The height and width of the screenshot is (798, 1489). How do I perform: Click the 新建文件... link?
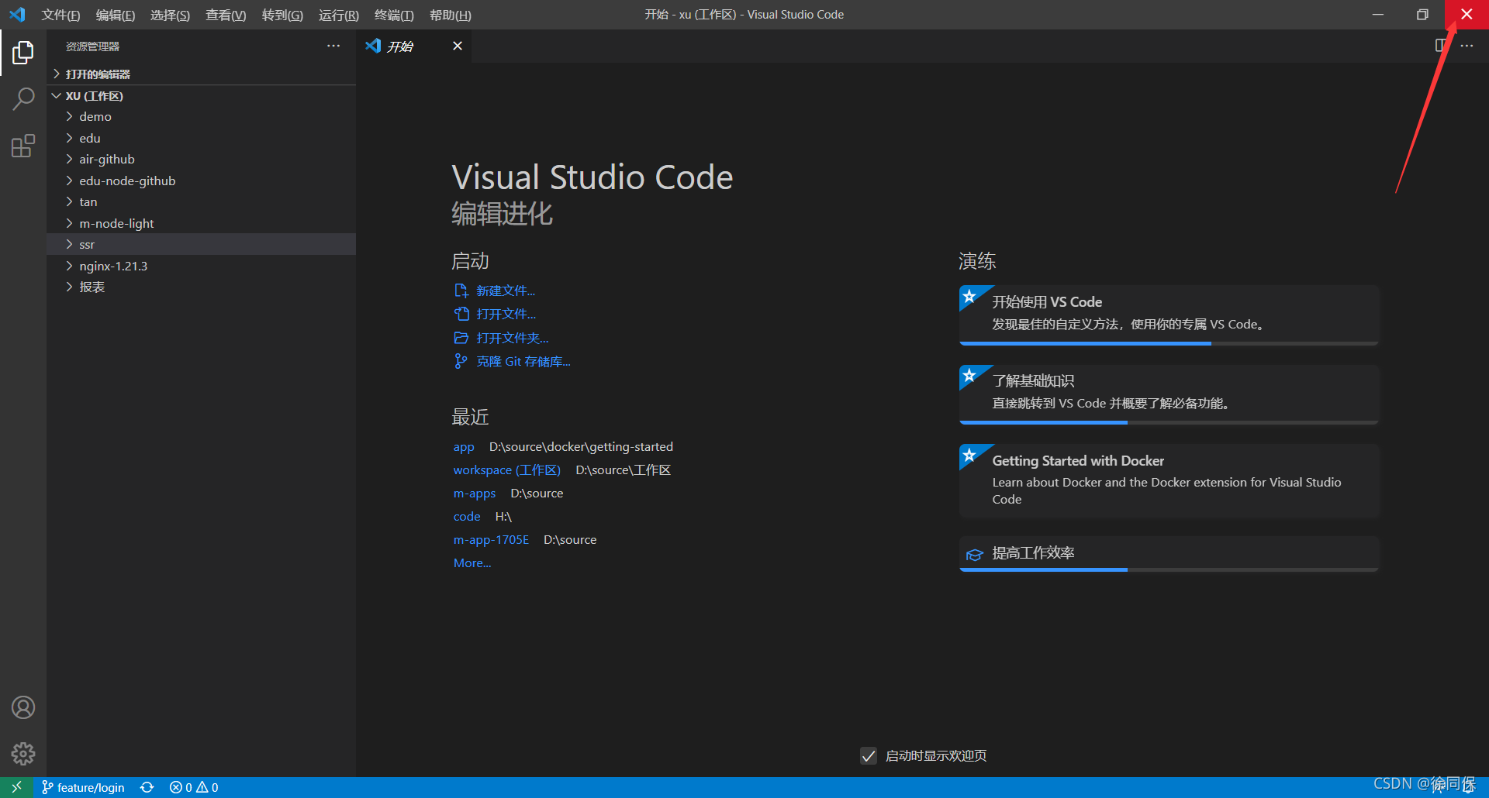click(506, 291)
